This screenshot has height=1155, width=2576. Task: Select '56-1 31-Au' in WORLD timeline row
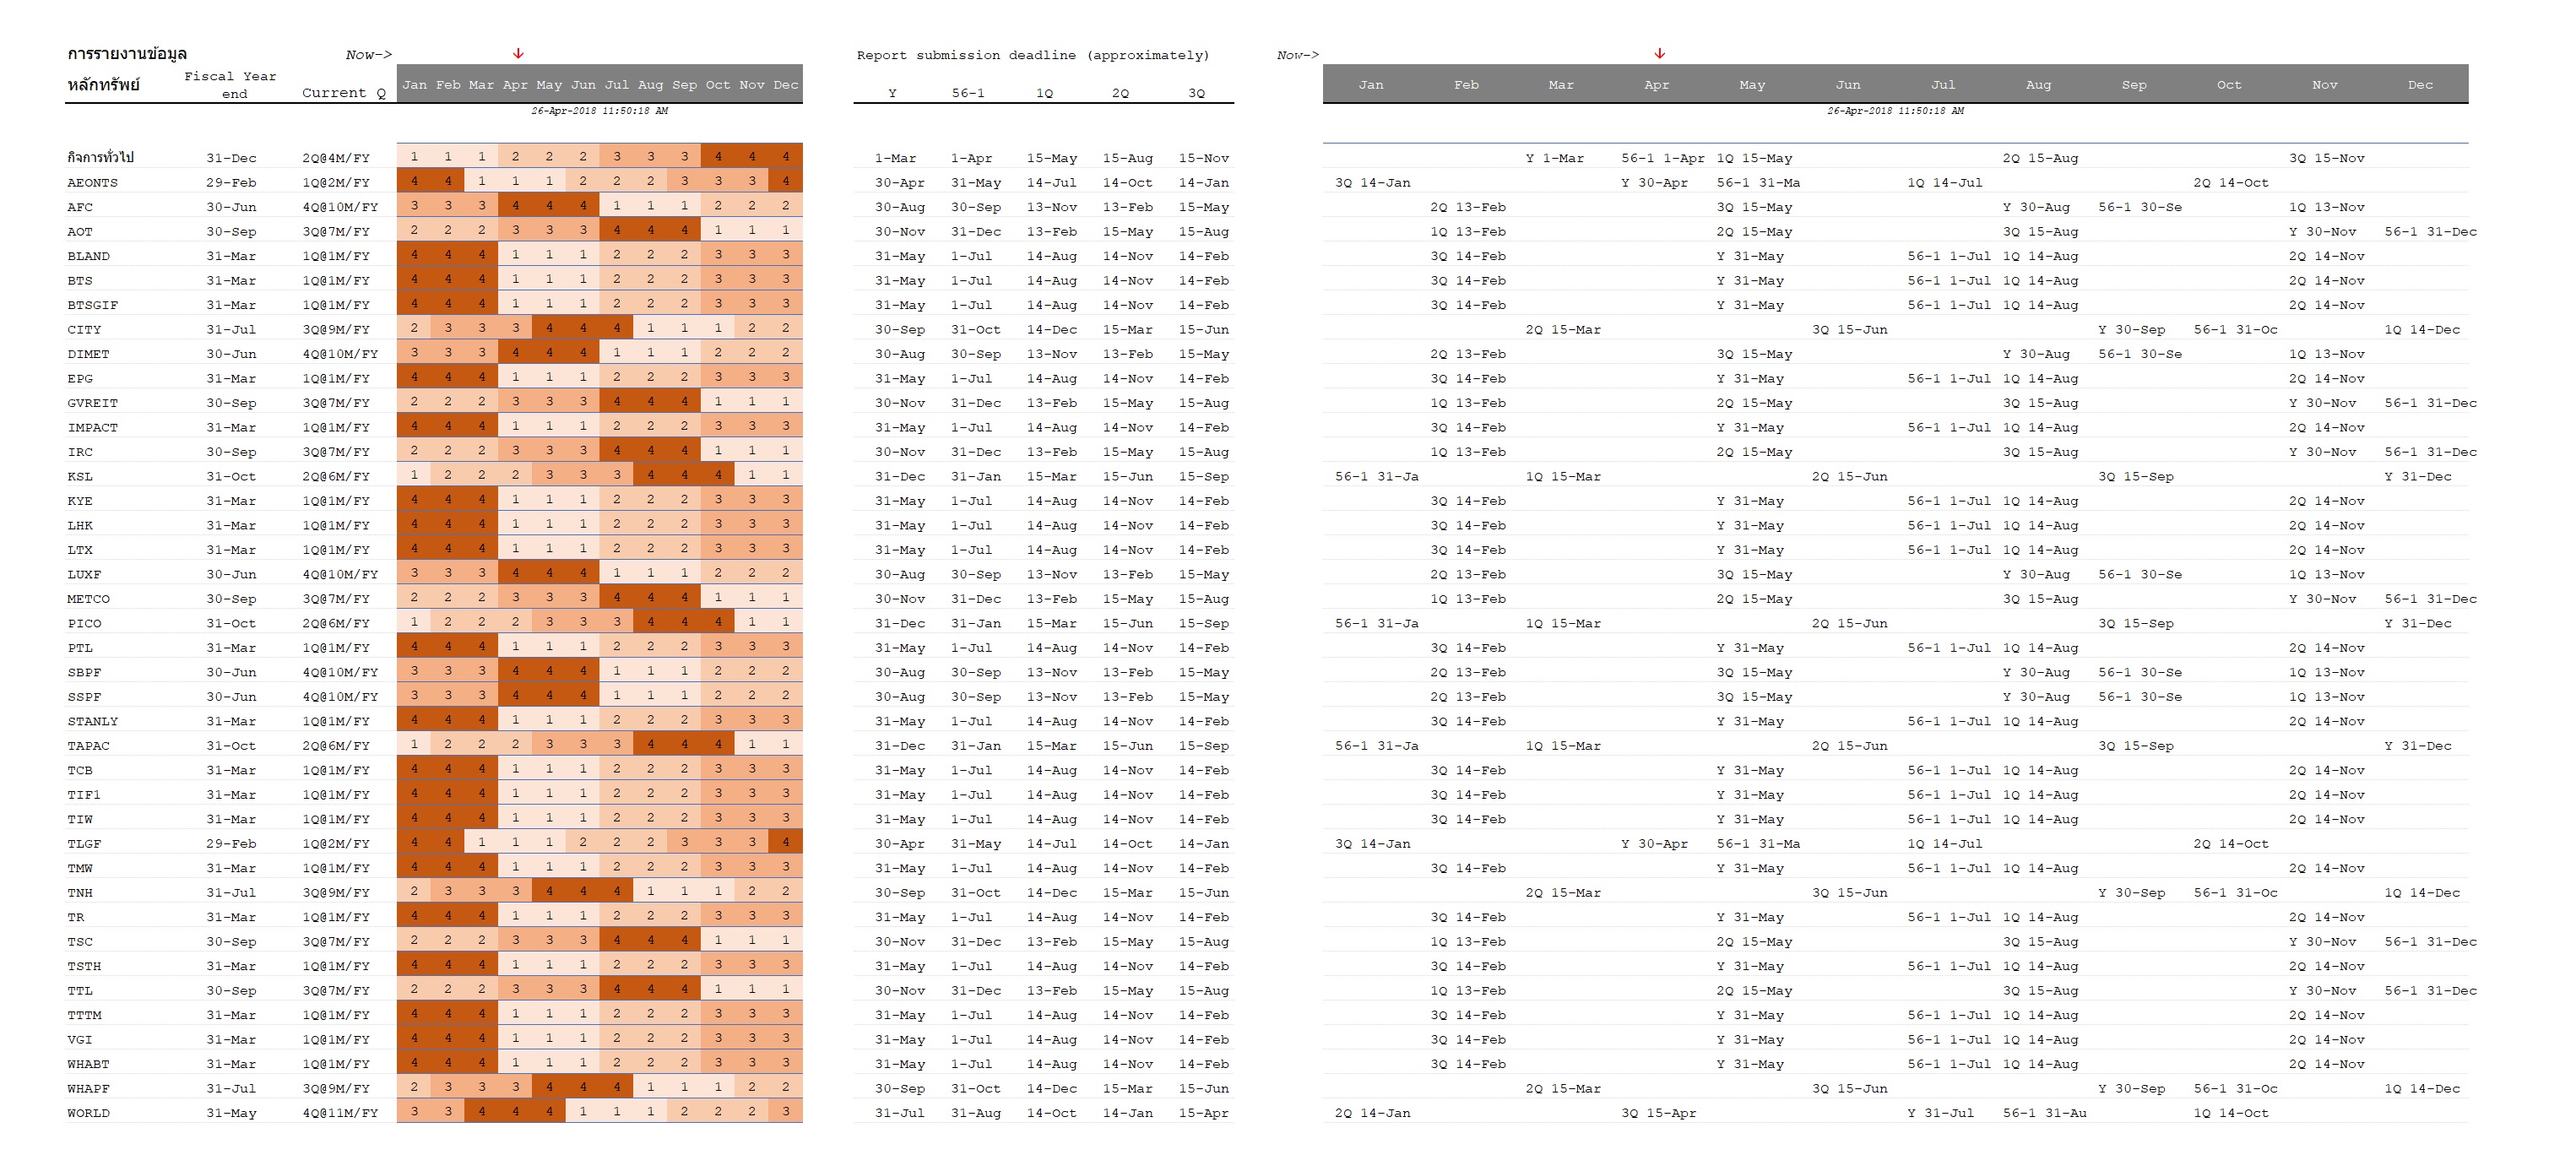pos(2044,1114)
